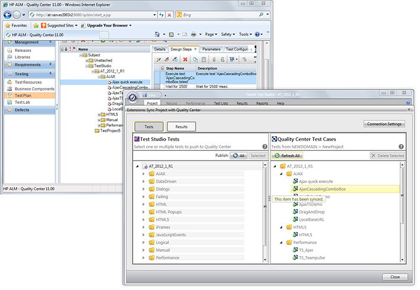Viewport: 420px width, 290px height.
Task: Open the Safety menu in IE
Action: click(228, 34)
